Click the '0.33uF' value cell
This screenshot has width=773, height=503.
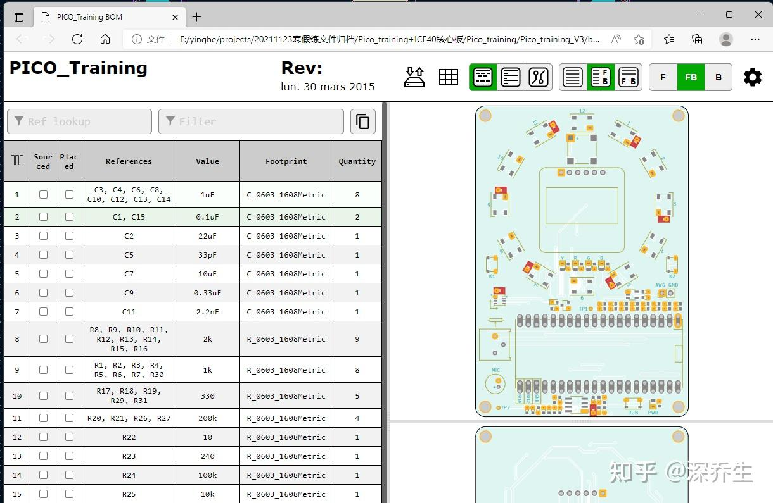207,292
